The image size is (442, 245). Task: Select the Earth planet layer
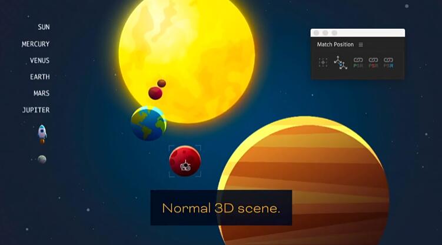coord(148,123)
